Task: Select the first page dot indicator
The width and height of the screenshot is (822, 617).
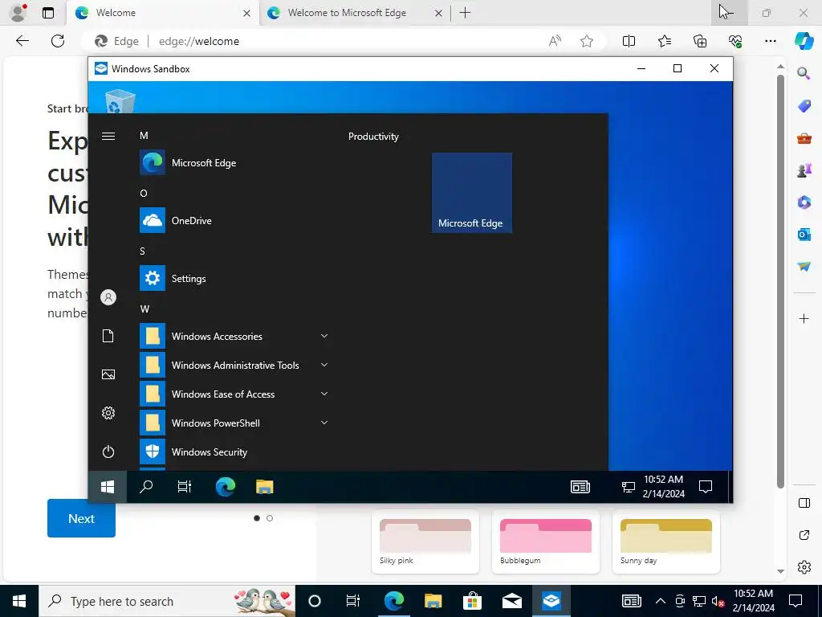Action: tap(256, 518)
